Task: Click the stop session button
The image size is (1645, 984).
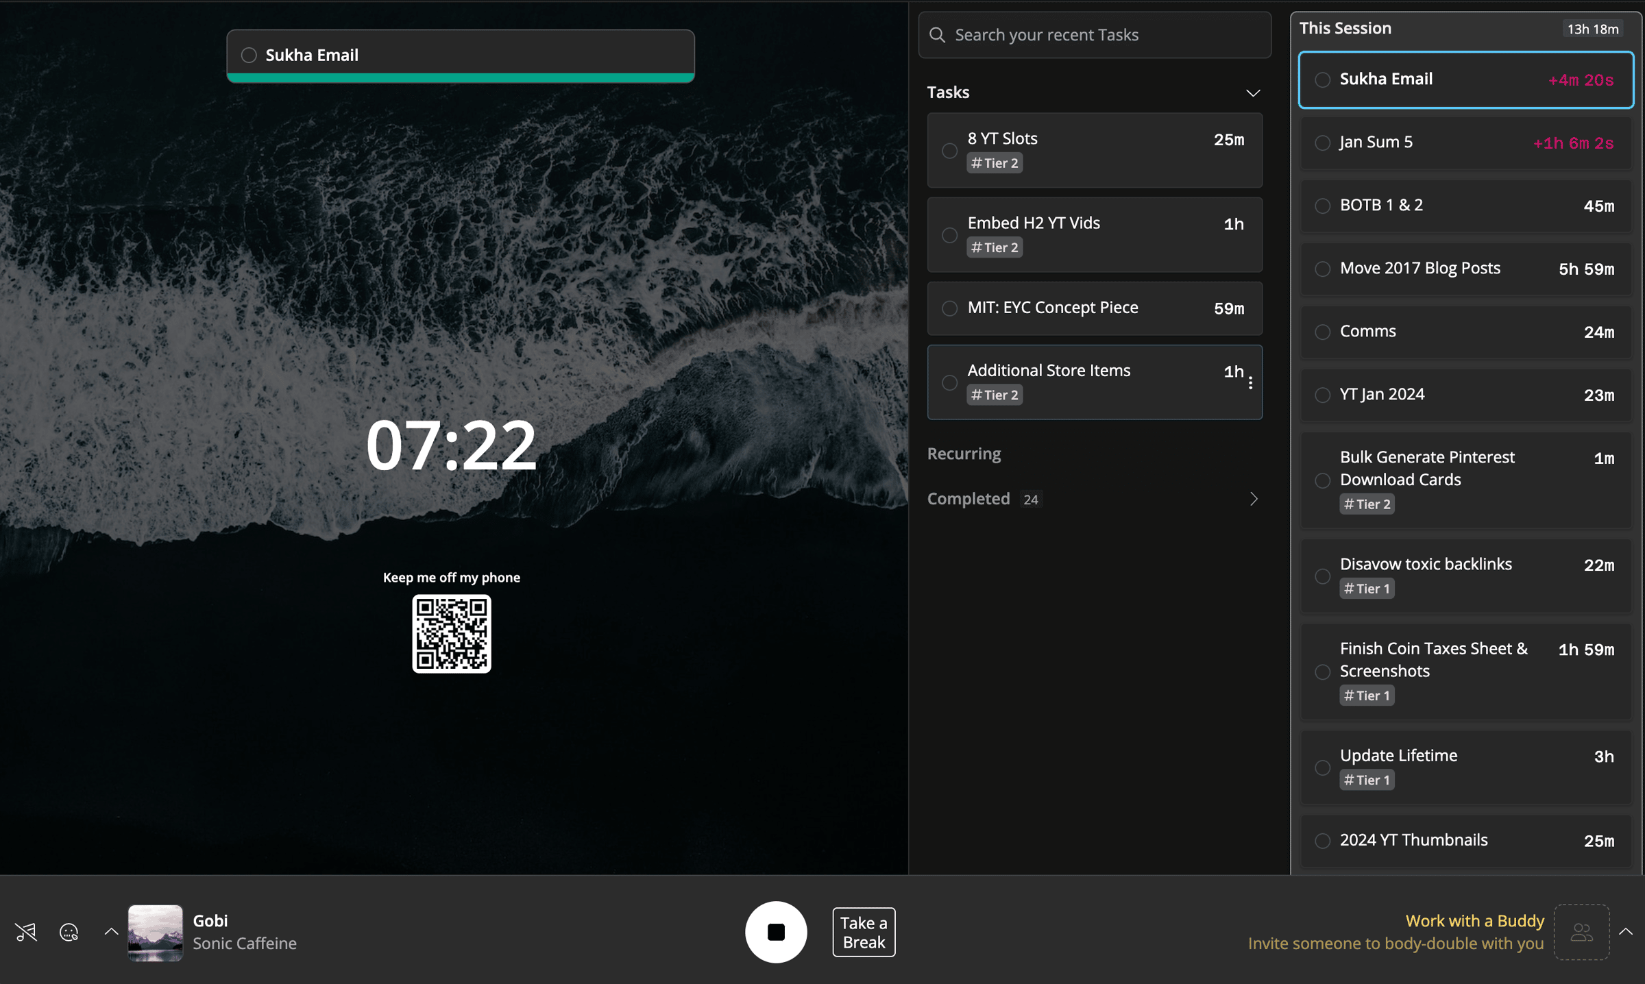Action: pos(776,932)
